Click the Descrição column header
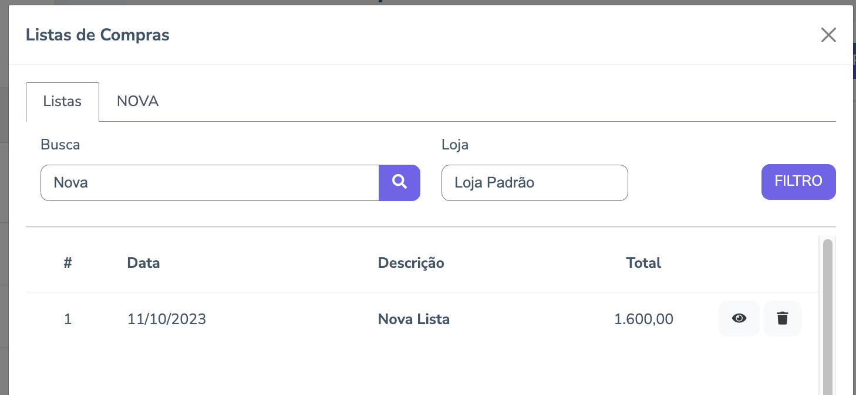This screenshot has height=395, width=856. (x=411, y=263)
